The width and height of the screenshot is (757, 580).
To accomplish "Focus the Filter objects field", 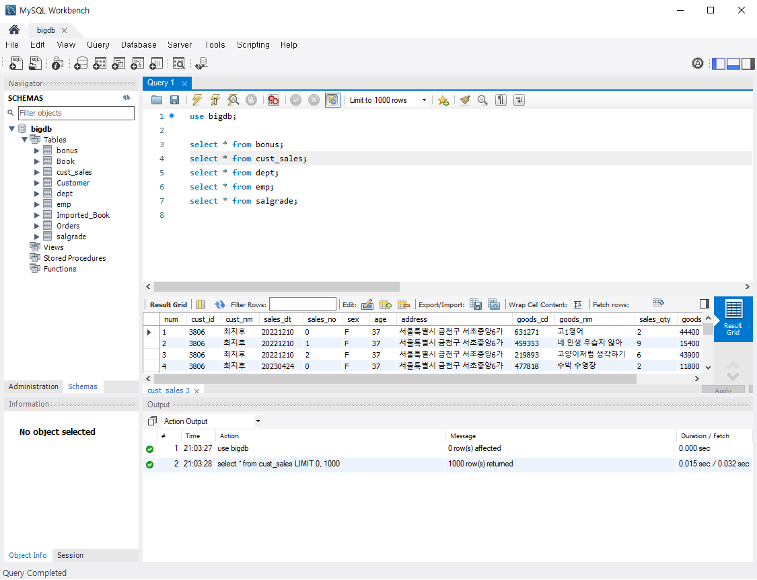I will [76, 113].
